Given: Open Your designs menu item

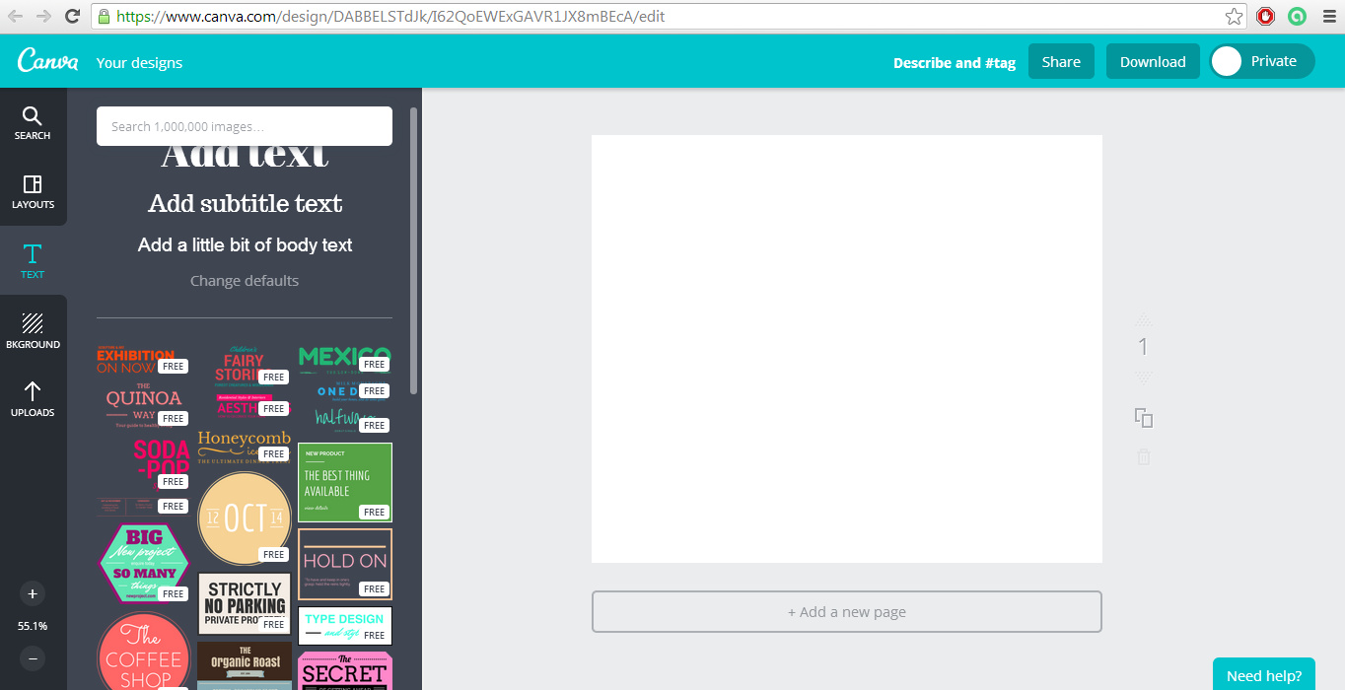Looking at the screenshot, I should tap(139, 63).
